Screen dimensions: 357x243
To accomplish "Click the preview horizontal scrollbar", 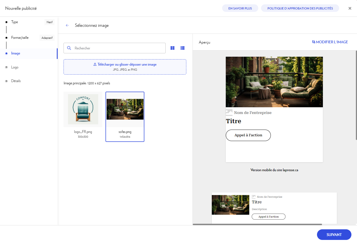I will point(257,224).
